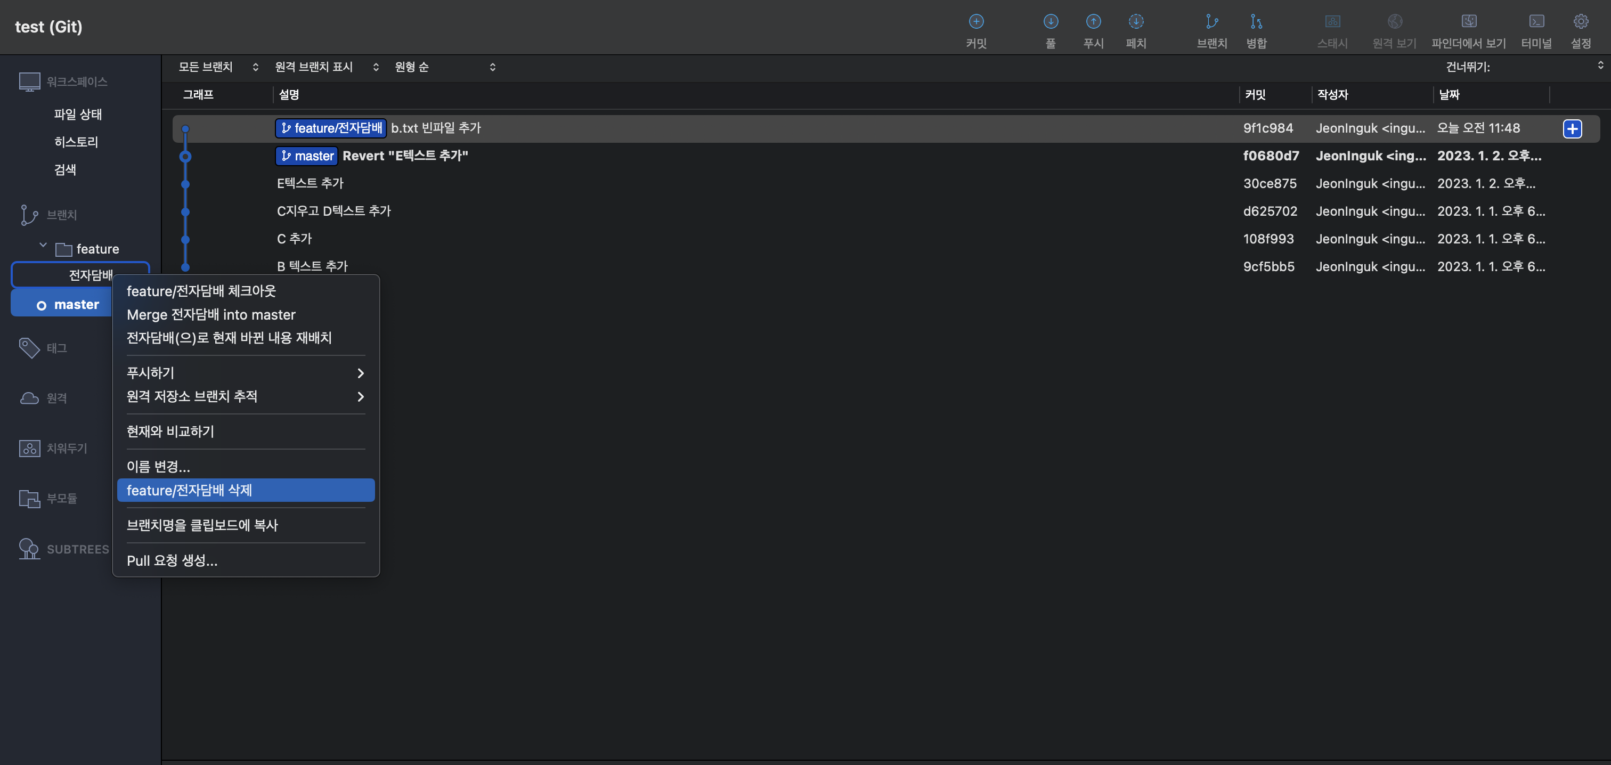Viewport: 1611px width, 765px height.
Task: Open the Settings (설정) gear icon
Action: pyautogui.click(x=1580, y=22)
